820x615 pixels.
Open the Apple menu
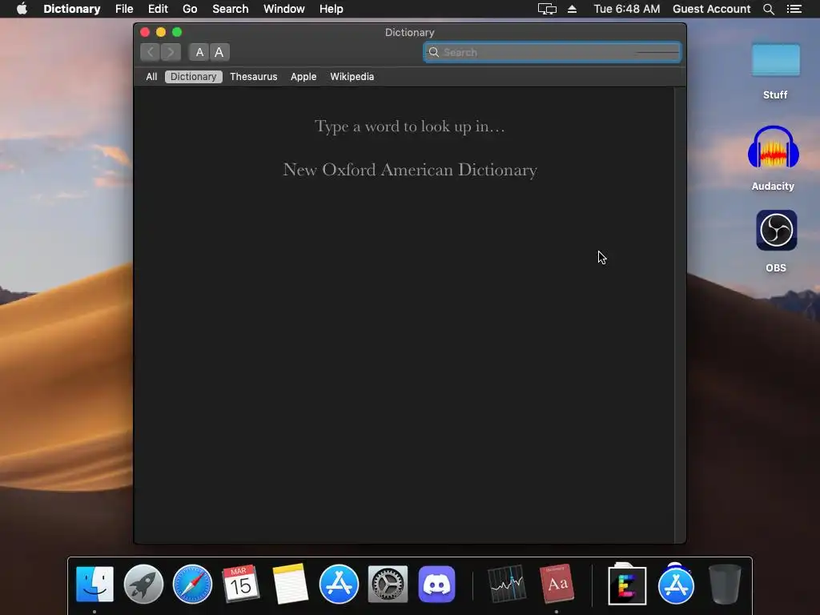click(x=22, y=9)
